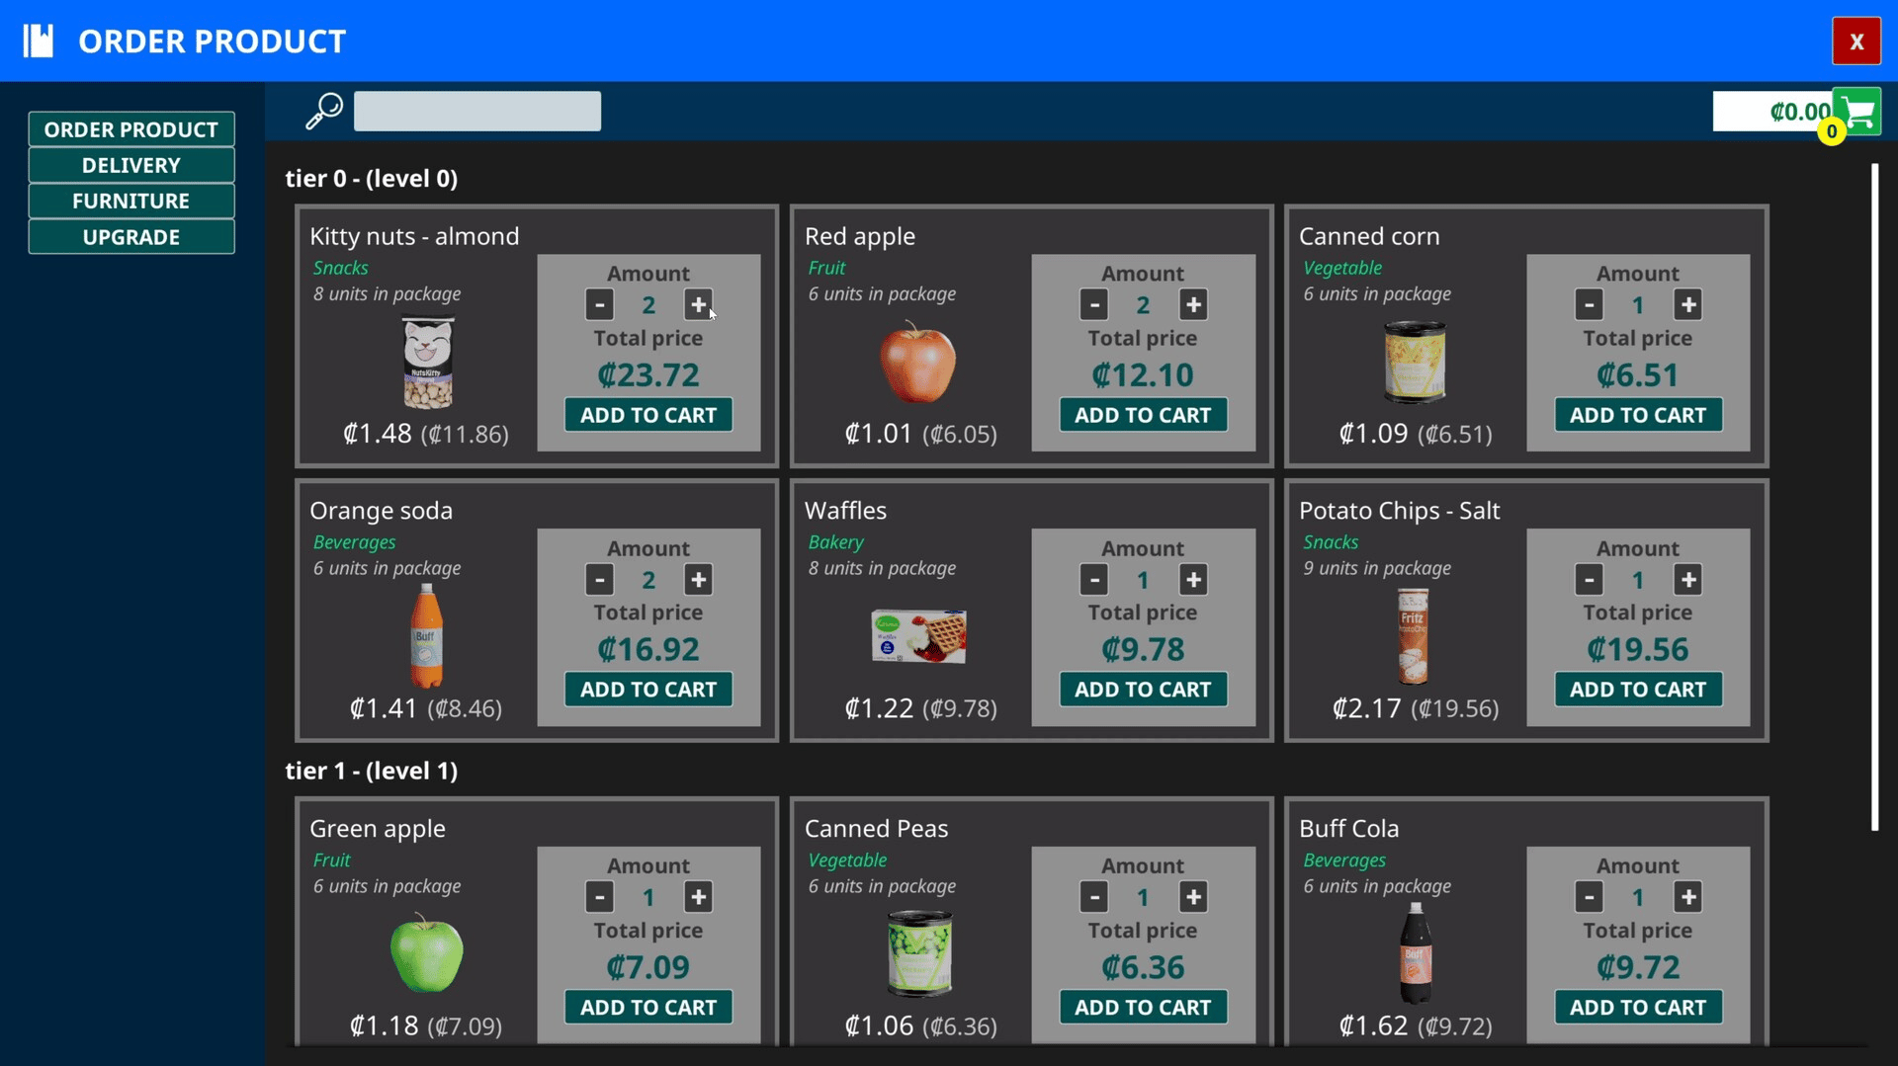Screen dimensions: 1898x1066
Task: Click the product list vertical scrollbar
Action: pyautogui.click(x=1874, y=497)
